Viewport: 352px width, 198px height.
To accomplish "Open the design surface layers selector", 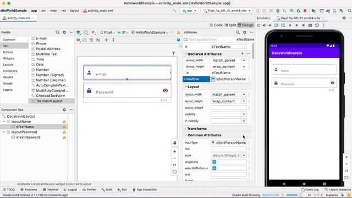I will (78, 32).
